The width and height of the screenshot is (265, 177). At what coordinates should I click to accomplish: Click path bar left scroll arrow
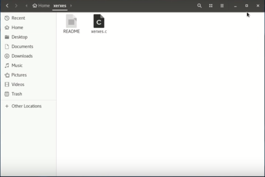click(x=27, y=6)
